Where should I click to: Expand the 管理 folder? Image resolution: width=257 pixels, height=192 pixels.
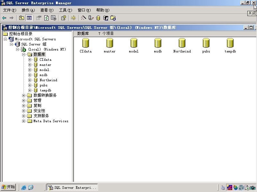pyautogui.click(x=23, y=100)
